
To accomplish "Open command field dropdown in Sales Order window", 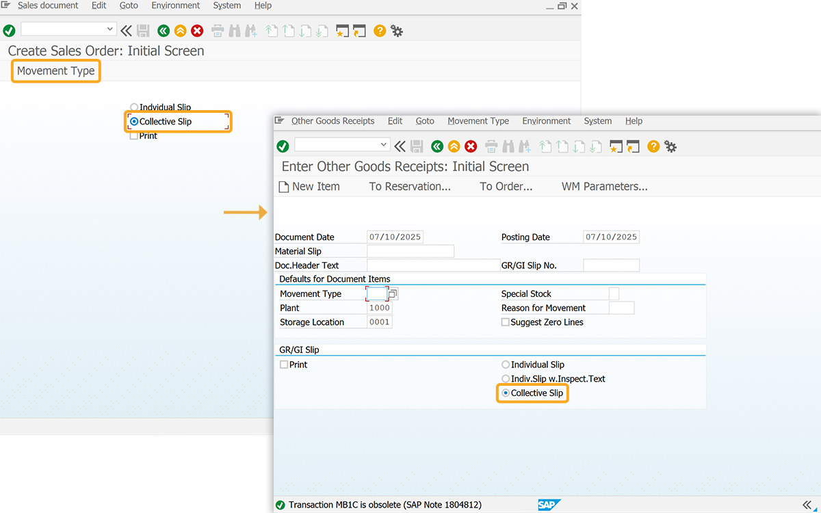I will click(x=110, y=29).
